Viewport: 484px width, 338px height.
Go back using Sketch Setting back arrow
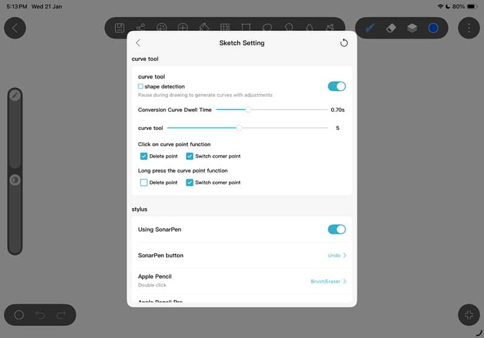click(139, 43)
